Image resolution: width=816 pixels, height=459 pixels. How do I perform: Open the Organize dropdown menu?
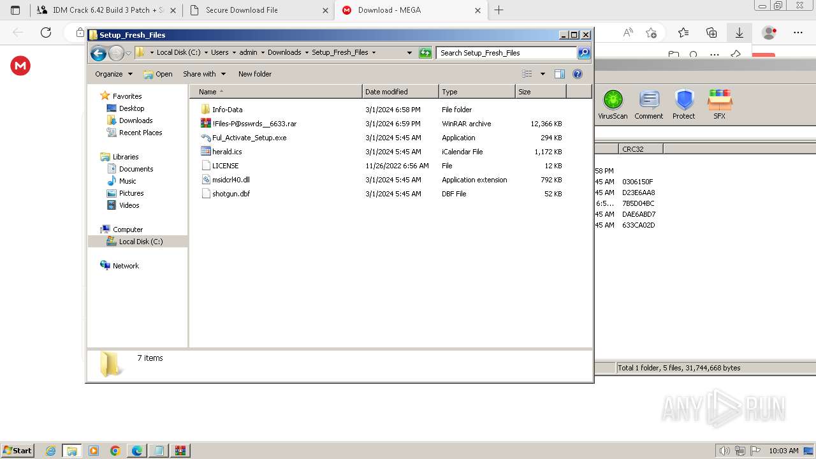click(x=113, y=74)
